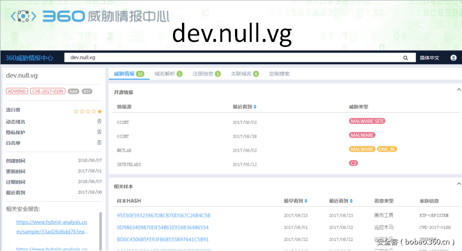The height and width of the screenshot is (251, 462).
Task: Click the RTF tag
Action: [x=87, y=91]
